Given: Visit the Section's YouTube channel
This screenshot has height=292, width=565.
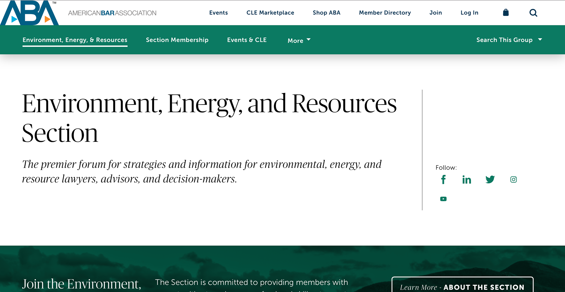Looking at the screenshot, I should pos(443,199).
